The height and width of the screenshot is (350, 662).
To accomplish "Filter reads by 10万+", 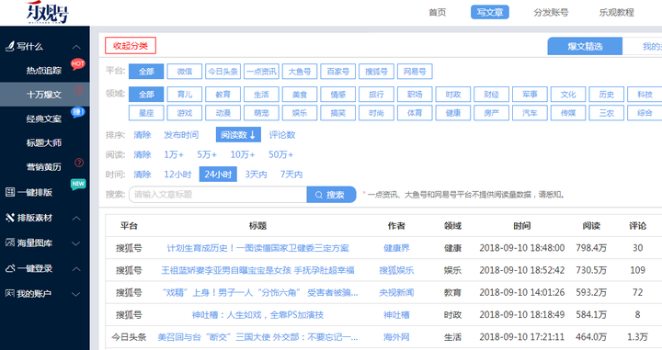I will click(243, 154).
